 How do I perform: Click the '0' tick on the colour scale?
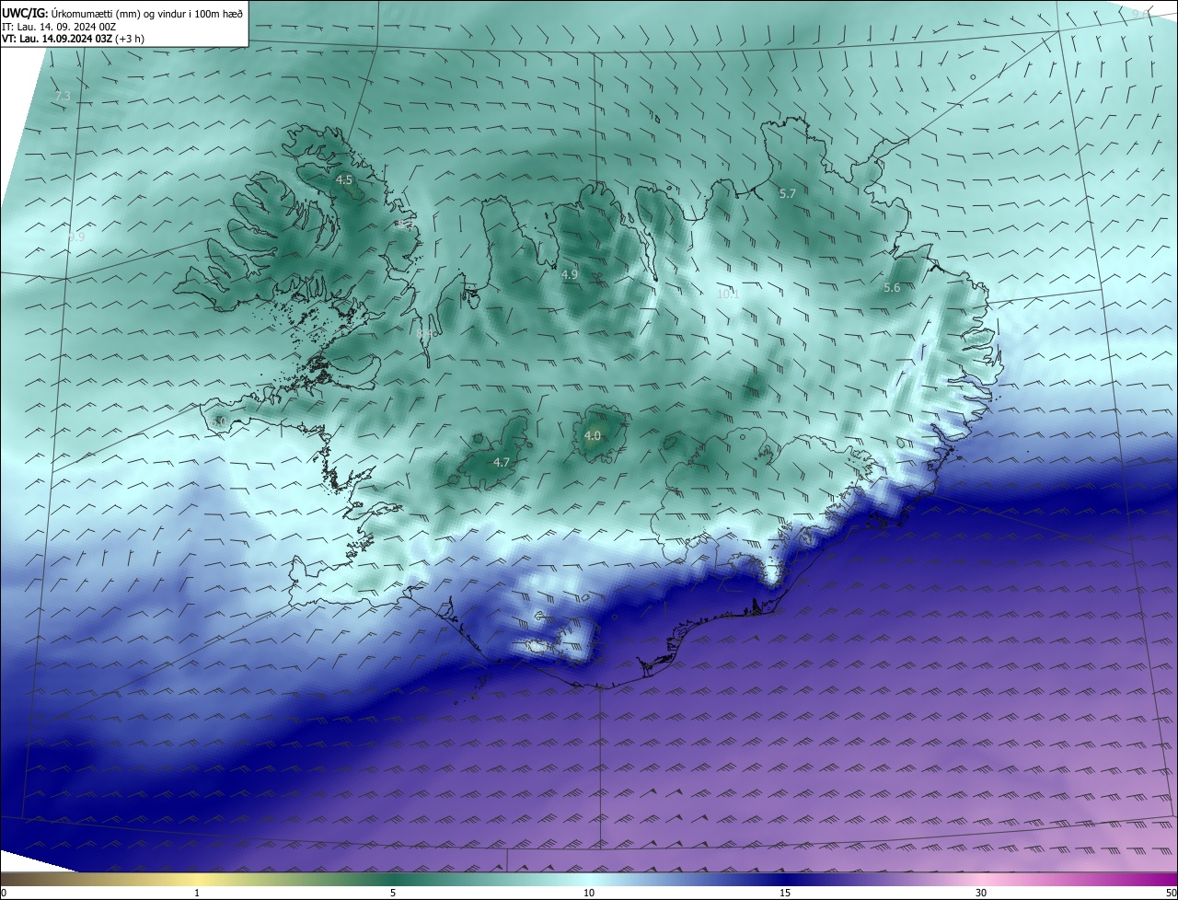point(4,893)
